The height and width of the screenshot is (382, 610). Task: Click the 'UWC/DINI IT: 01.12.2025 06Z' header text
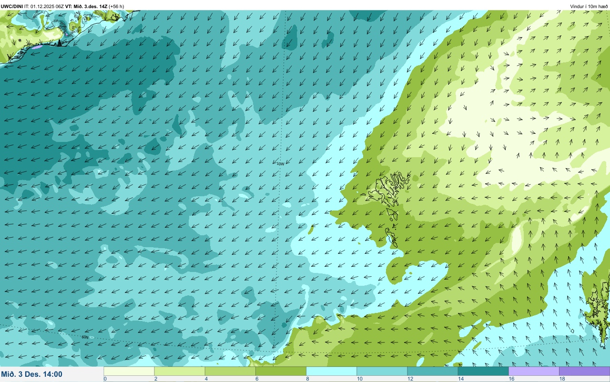(x=32, y=6)
